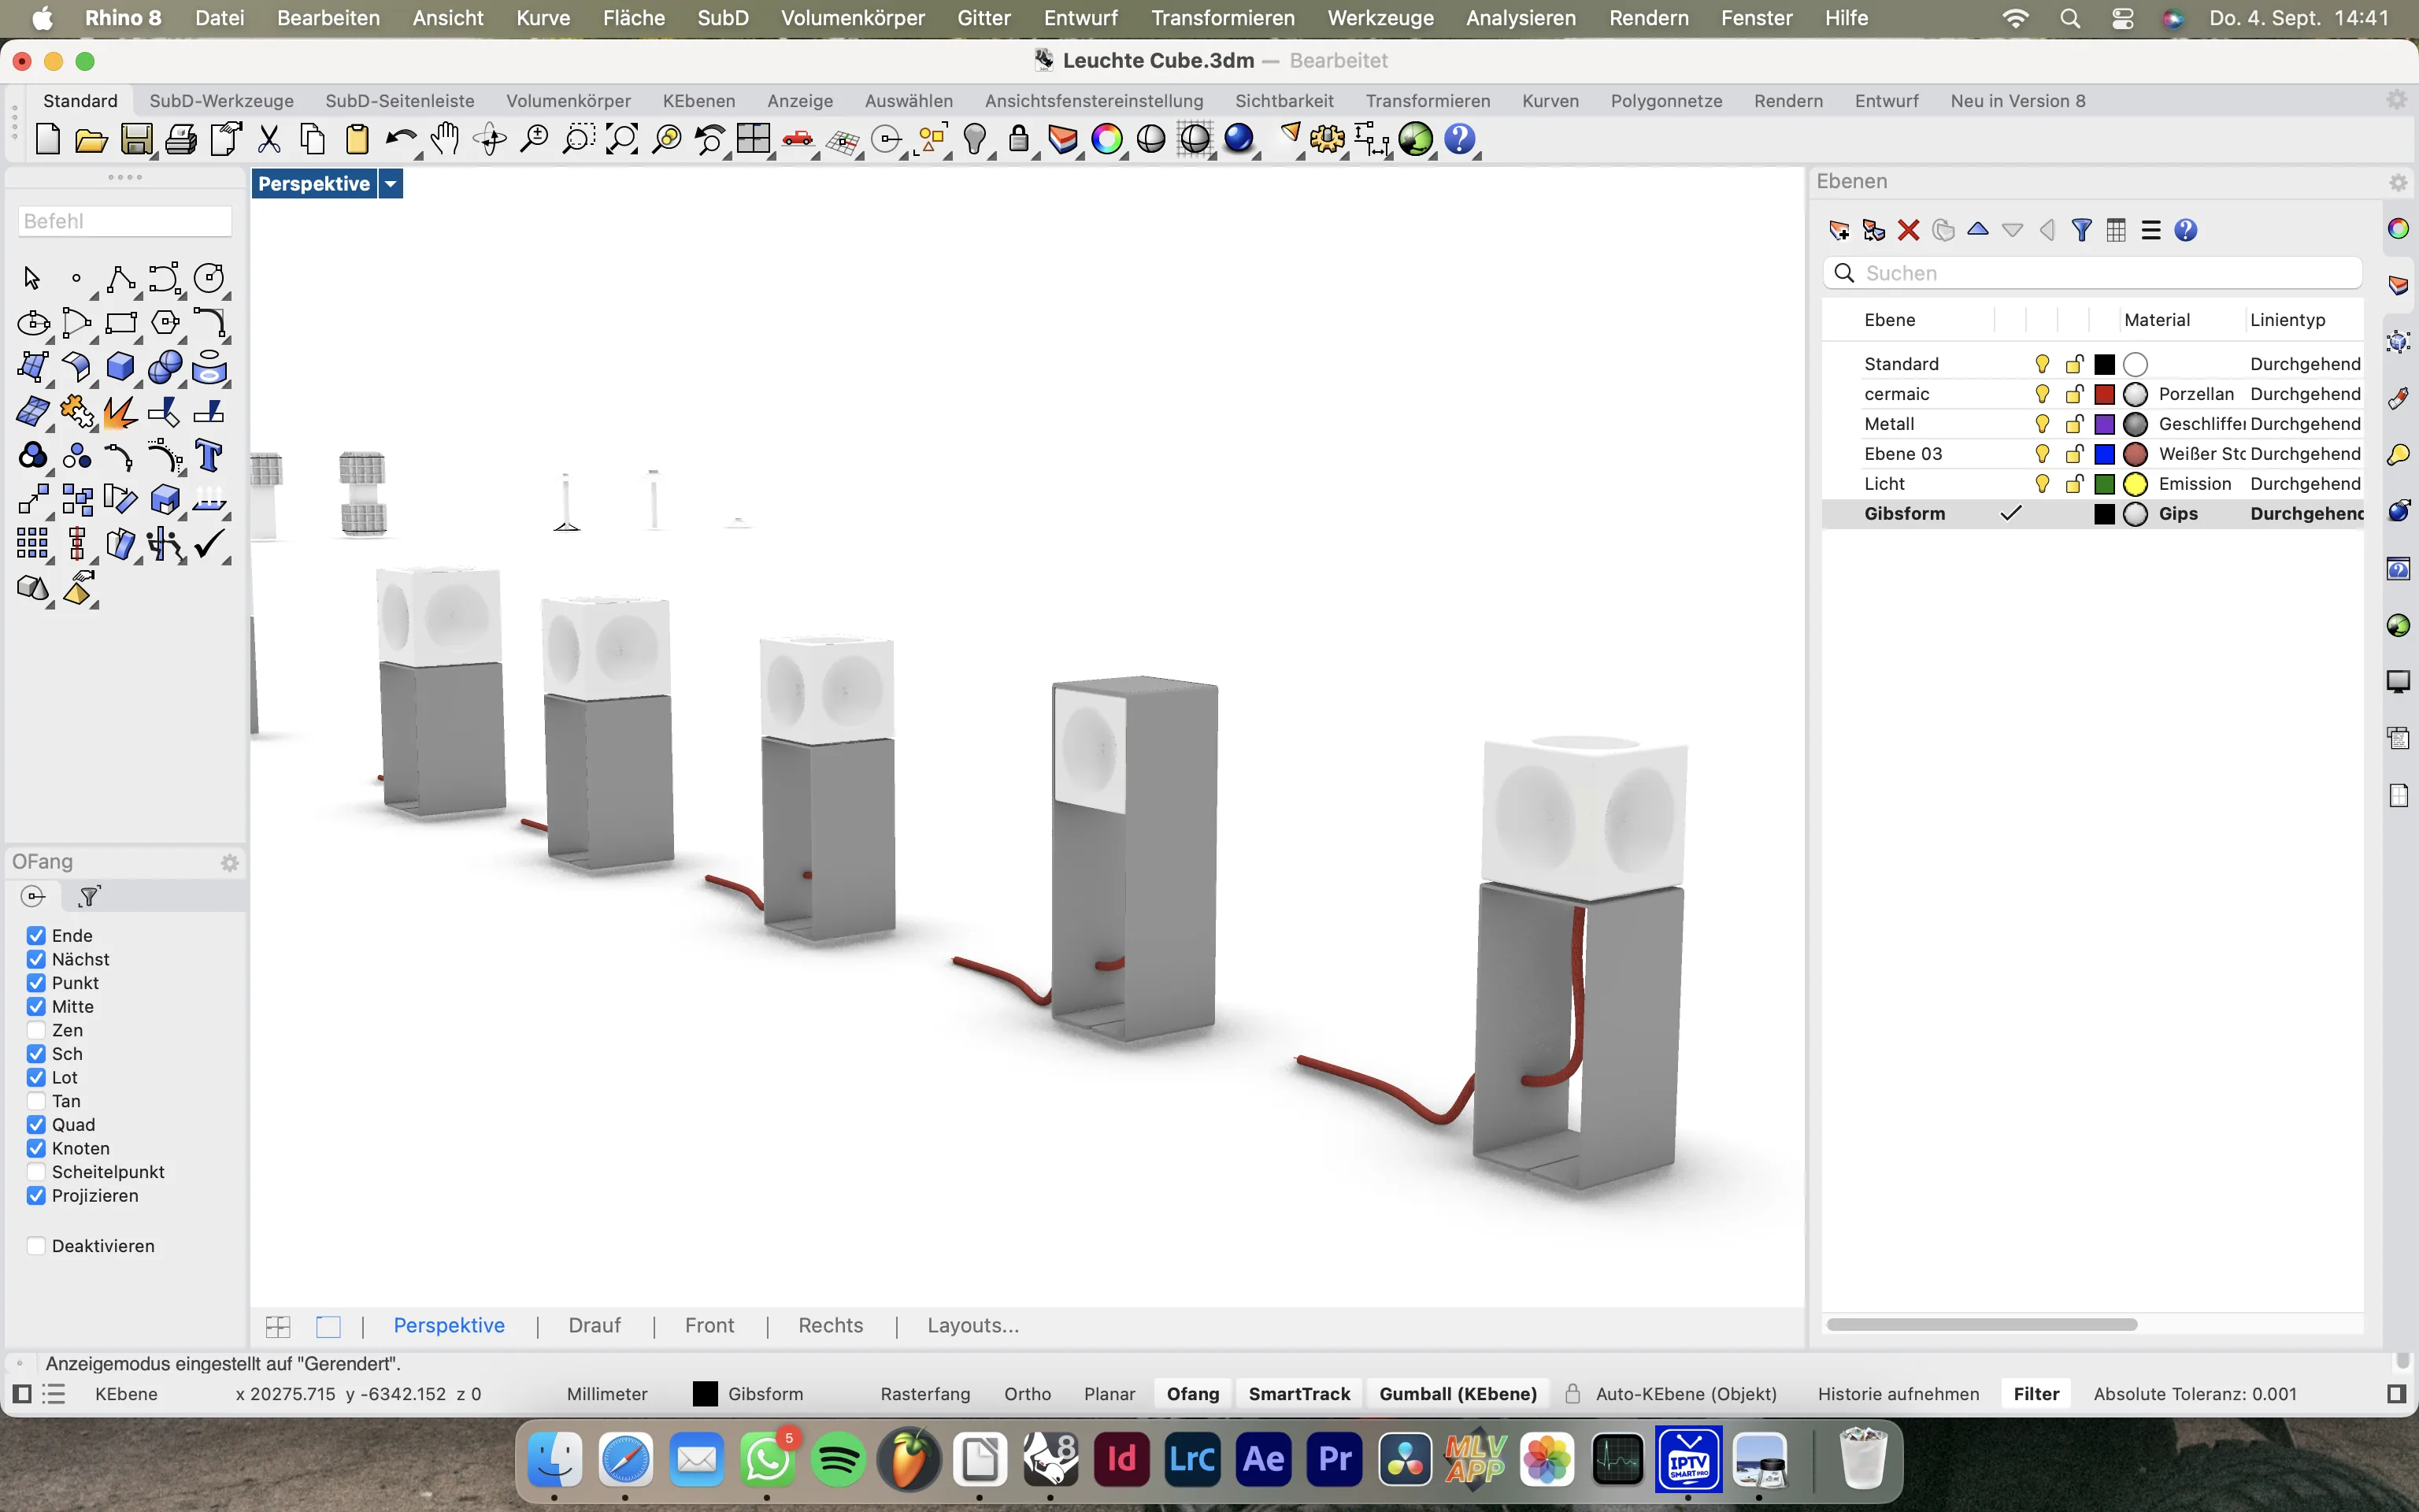Click the Zoom Window icon
Image resolution: width=2419 pixels, height=1512 pixels.
578,139
